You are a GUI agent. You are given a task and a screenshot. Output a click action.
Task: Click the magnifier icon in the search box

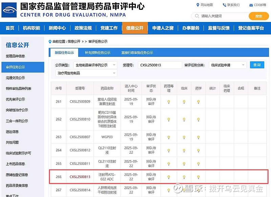196,16
